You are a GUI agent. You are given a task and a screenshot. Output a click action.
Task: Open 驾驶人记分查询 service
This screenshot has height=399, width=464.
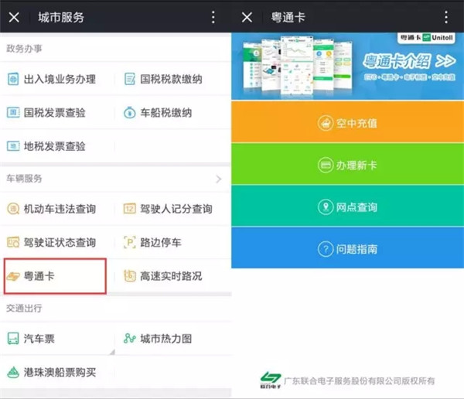coord(173,209)
